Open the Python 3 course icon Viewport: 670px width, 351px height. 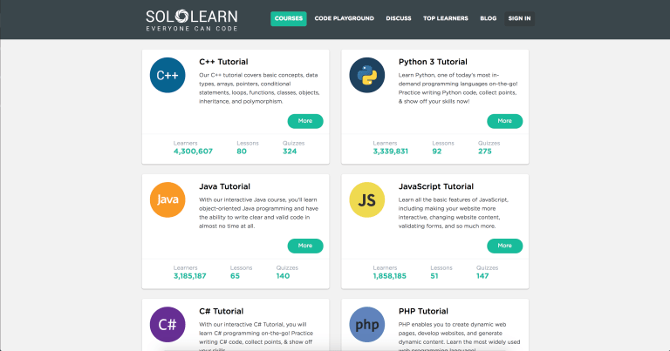point(367,75)
